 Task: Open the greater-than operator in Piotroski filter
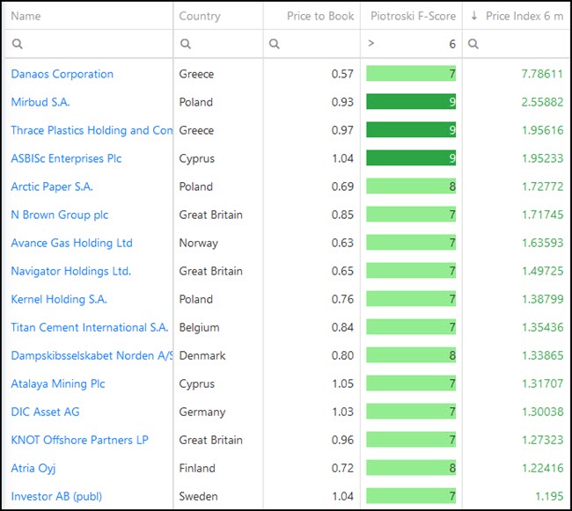(371, 43)
